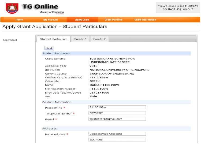Focus the Telephone Number input field

(x=117, y=113)
